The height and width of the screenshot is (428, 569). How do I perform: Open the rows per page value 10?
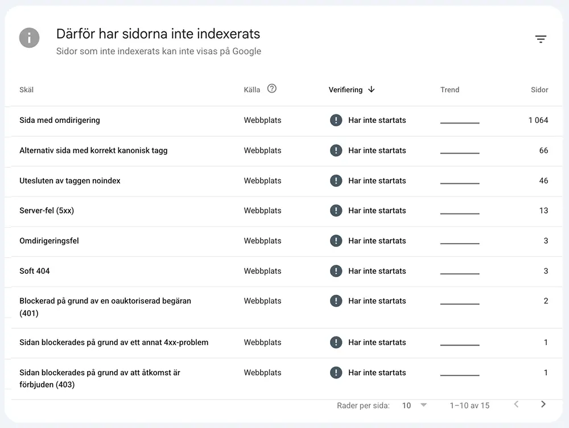click(x=406, y=405)
